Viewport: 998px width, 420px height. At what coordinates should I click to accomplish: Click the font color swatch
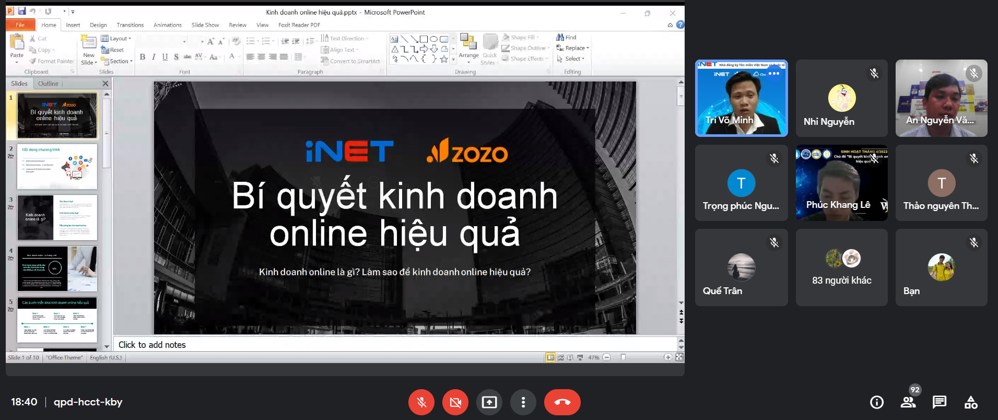[232, 56]
